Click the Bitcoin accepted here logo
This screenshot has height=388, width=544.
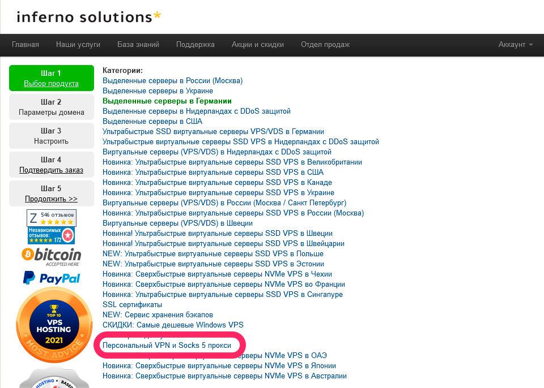click(x=52, y=257)
